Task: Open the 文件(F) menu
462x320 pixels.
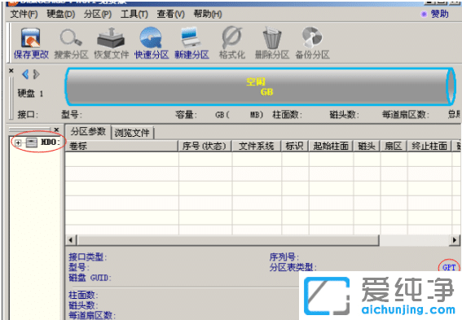Action: click(x=24, y=14)
